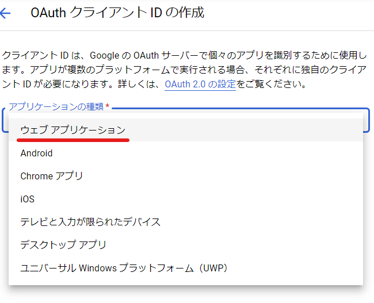Open the OAuth 2.0 の設定 link
374x303 pixels.
(x=200, y=84)
